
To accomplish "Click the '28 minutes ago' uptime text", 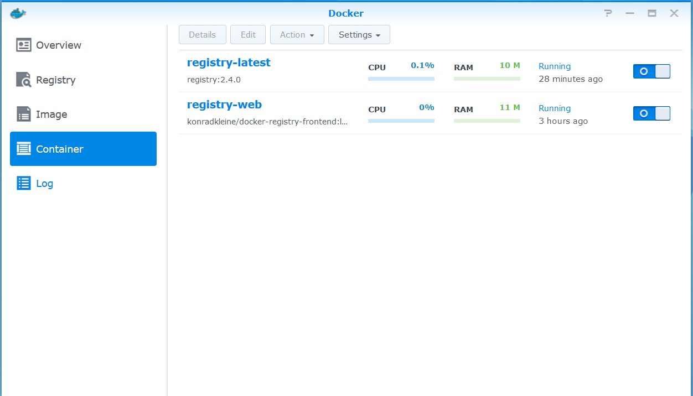I will coord(571,79).
